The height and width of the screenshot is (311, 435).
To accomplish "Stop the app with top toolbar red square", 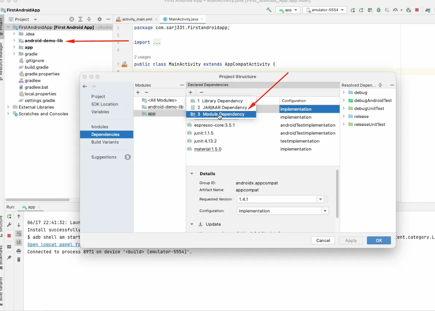I will point(417,10).
